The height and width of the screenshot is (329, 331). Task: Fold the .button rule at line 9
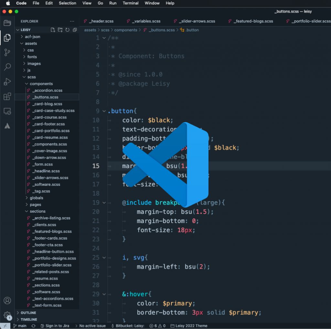tap(104, 111)
